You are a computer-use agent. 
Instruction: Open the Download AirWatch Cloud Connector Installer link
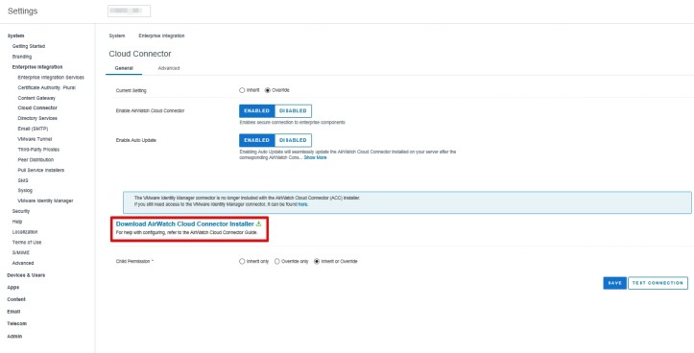coord(185,224)
